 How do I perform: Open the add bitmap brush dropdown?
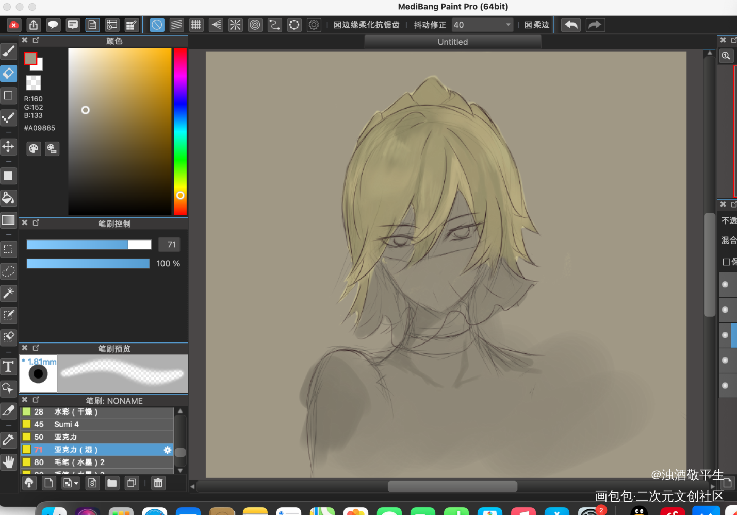click(x=71, y=483)
